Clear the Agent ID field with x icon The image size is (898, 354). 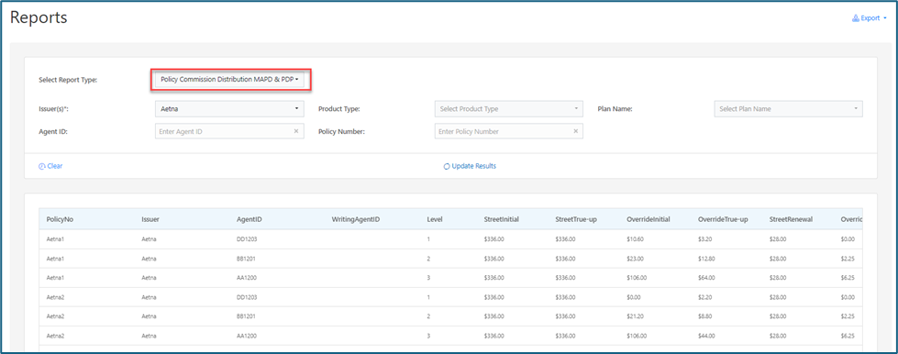tap(296, 131)
